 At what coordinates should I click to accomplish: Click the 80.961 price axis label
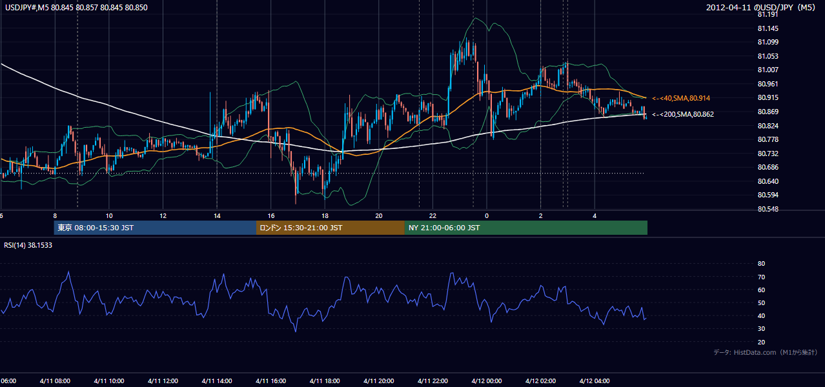(x=768, y=84)
